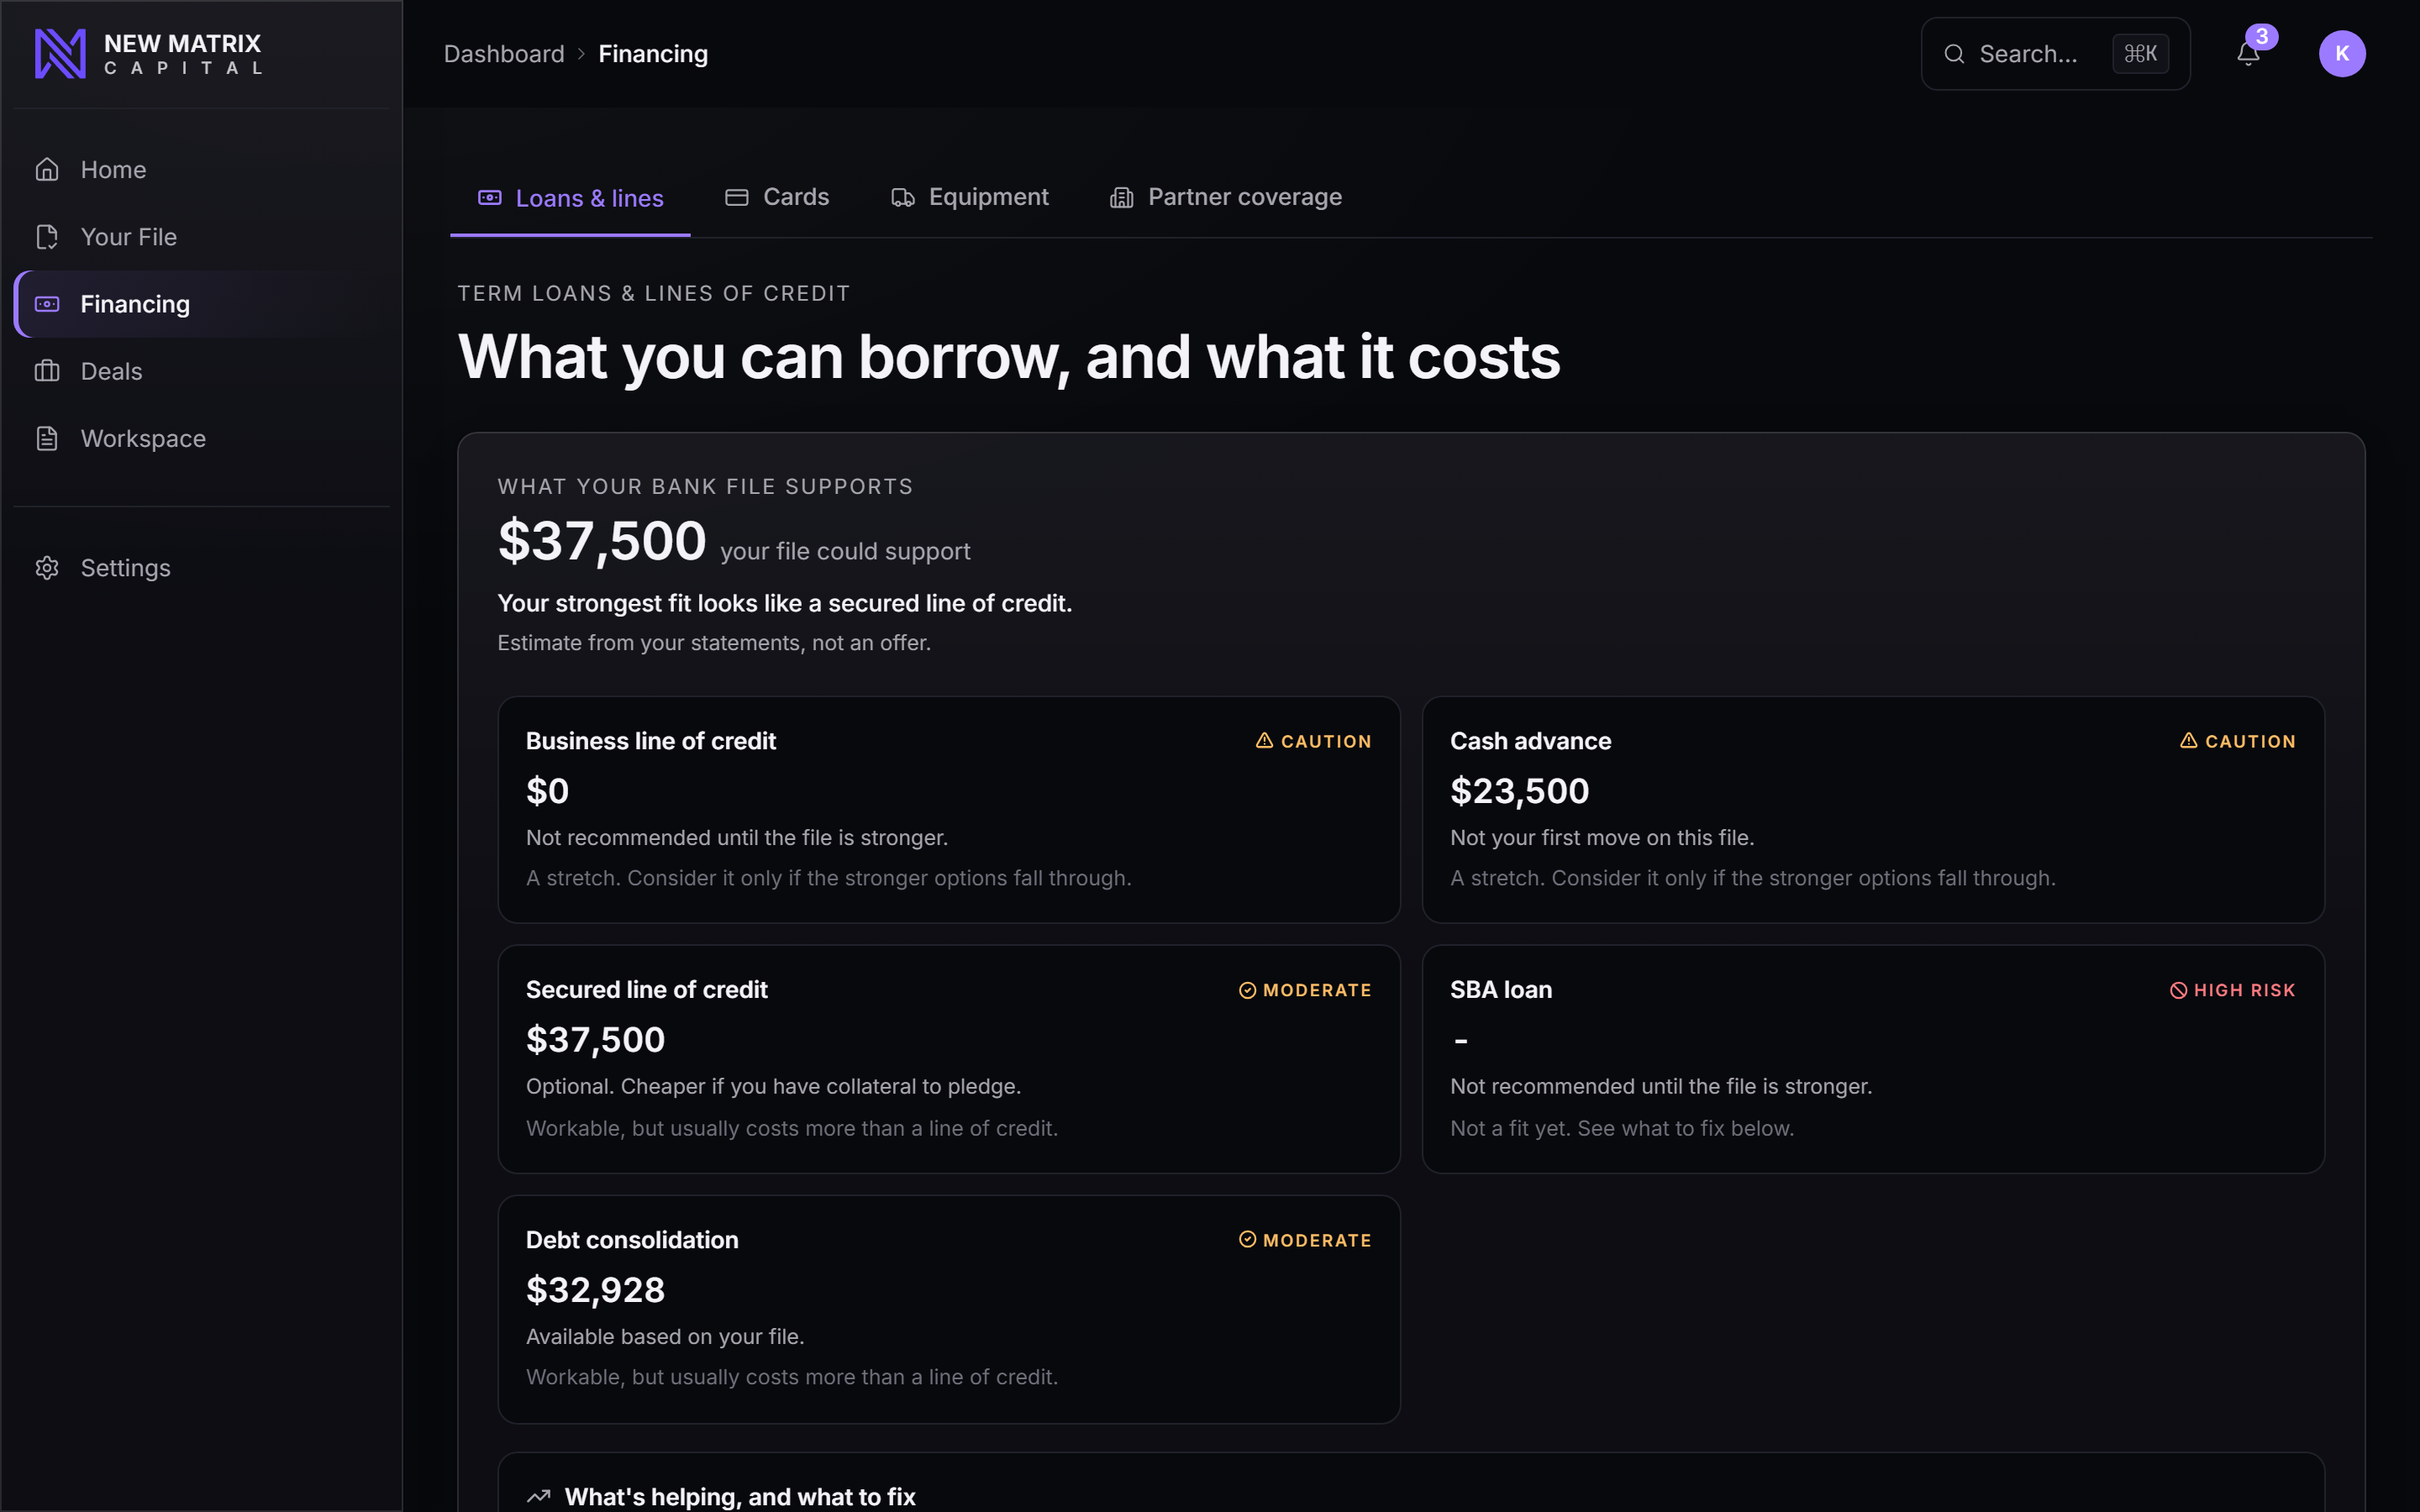2420x1512 pixels.
Task: Open the user avatar K menu
Action: pyautogui.click(x=2342, y=54)
